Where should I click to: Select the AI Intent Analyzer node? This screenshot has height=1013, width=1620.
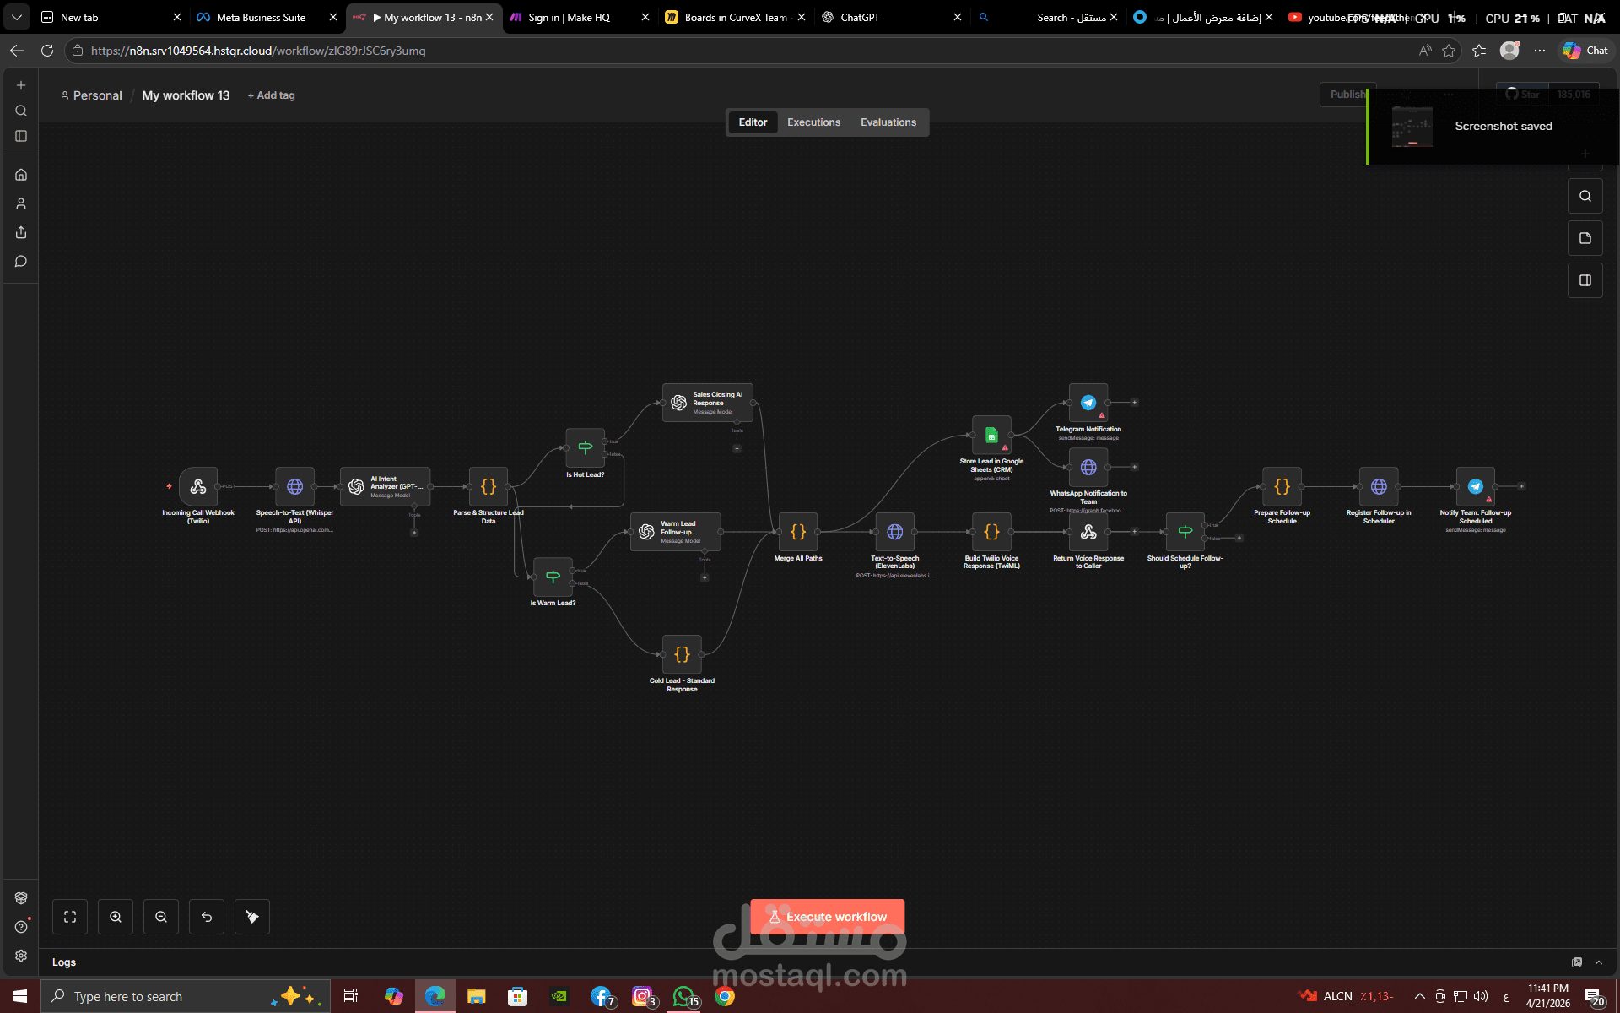click(386, 486)
